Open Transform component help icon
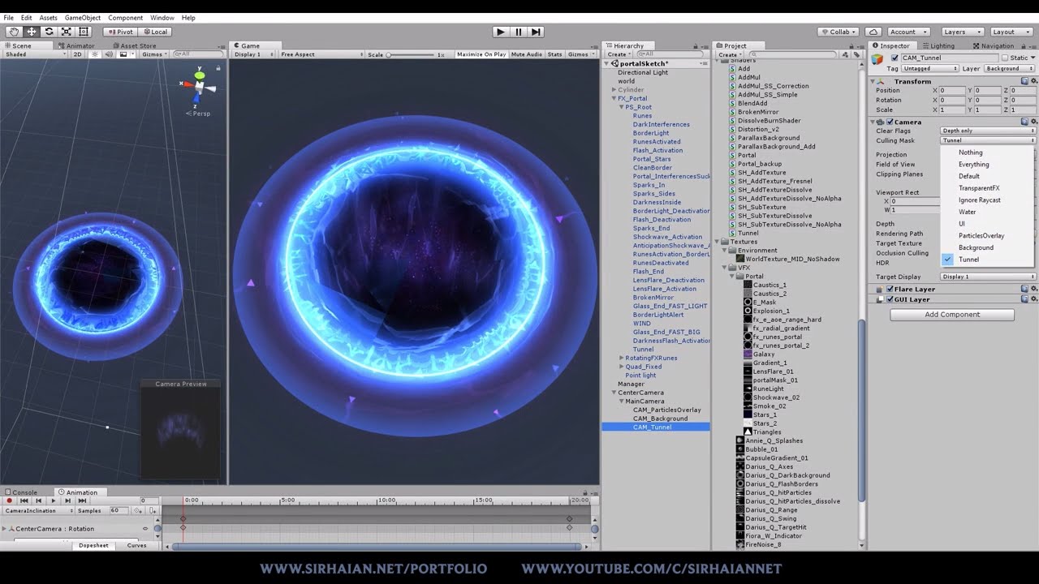 point(1024,81)
